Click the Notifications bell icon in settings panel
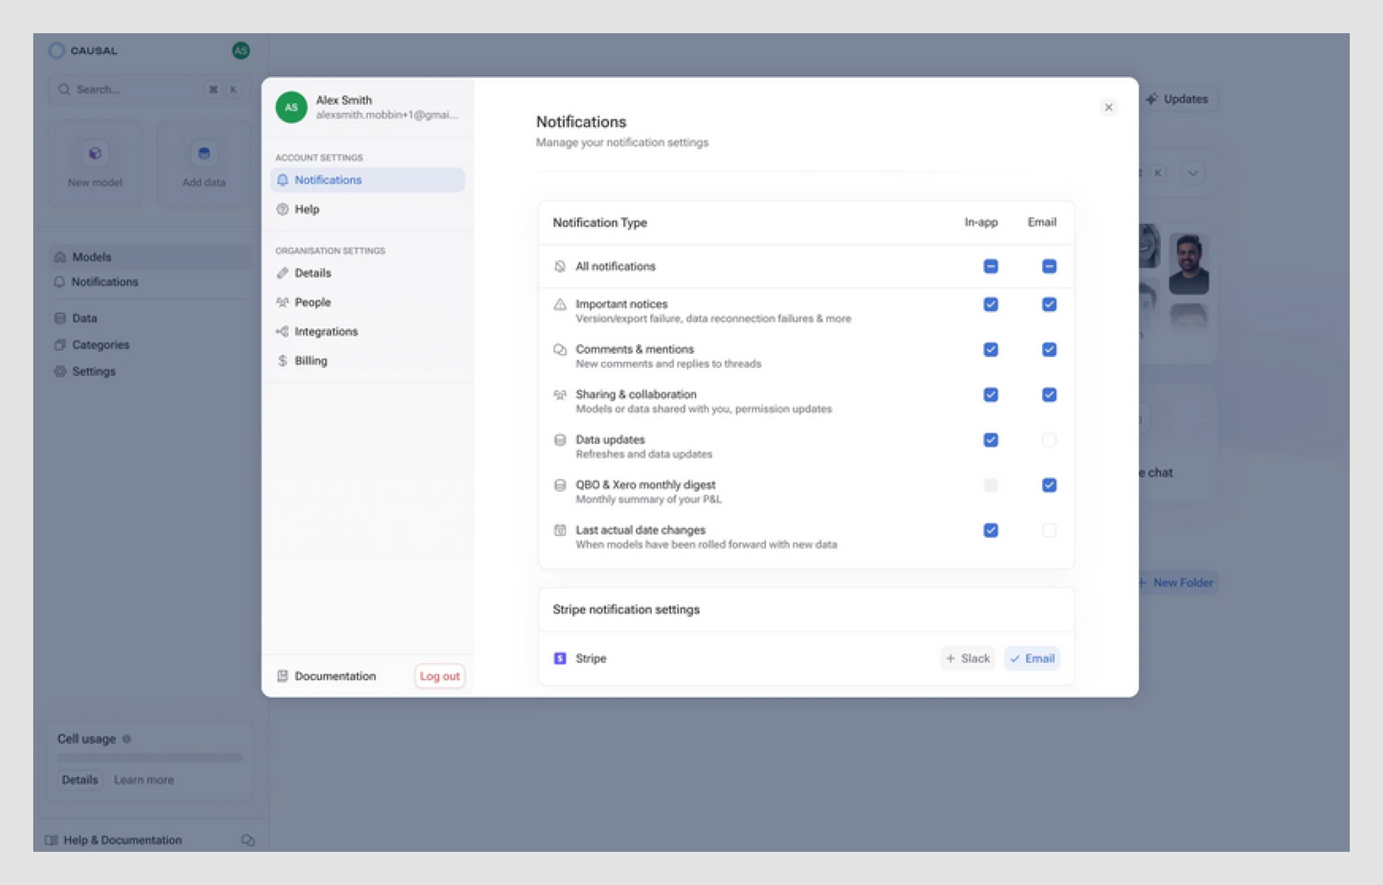This screenshot has height=885, width=1383. pyautogui.click(x=282, y=180)
